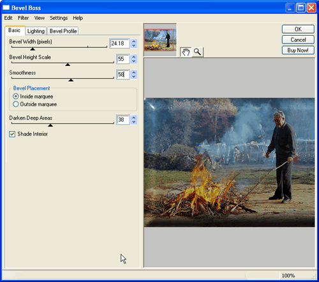This screenshot has height=282, width=319.
Task: Select the Hand pan tool
Action: [186, 52]
